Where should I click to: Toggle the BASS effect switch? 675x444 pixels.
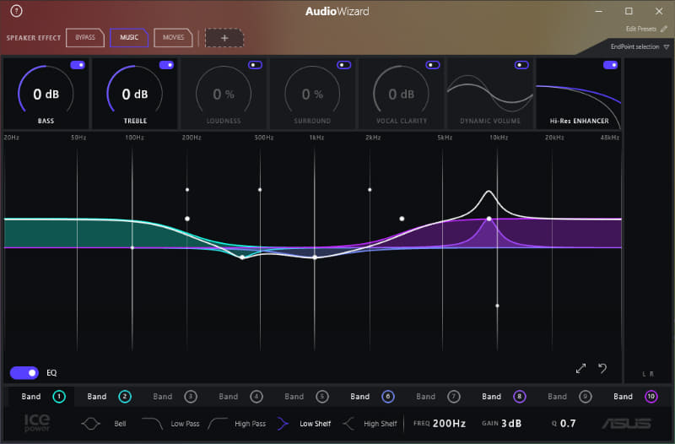coord(78,65)
